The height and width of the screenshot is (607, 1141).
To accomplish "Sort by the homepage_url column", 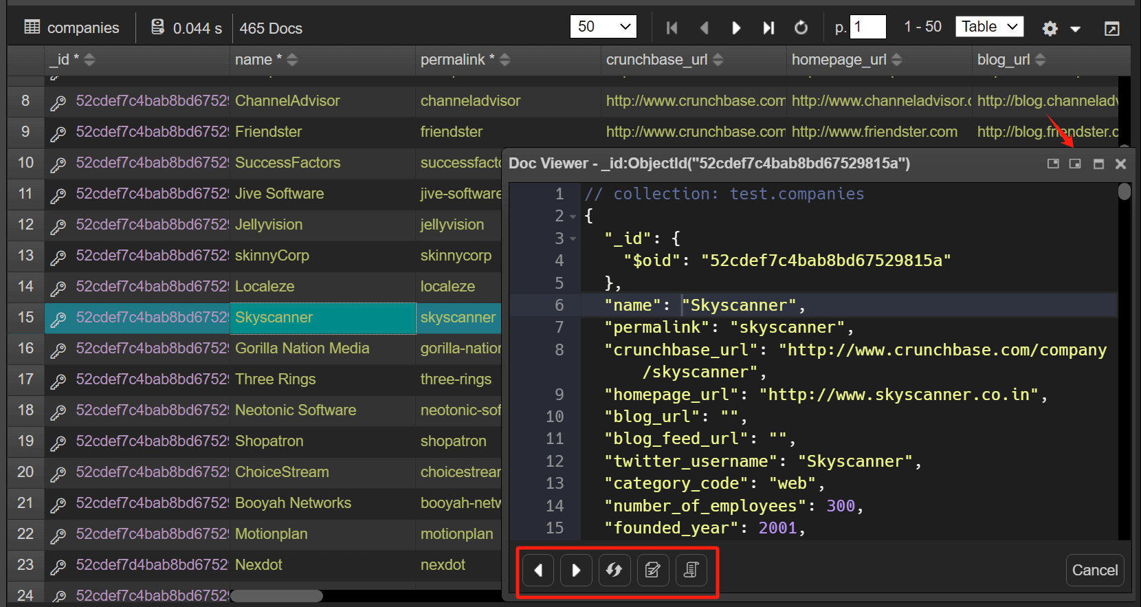I will pos(896,60).
